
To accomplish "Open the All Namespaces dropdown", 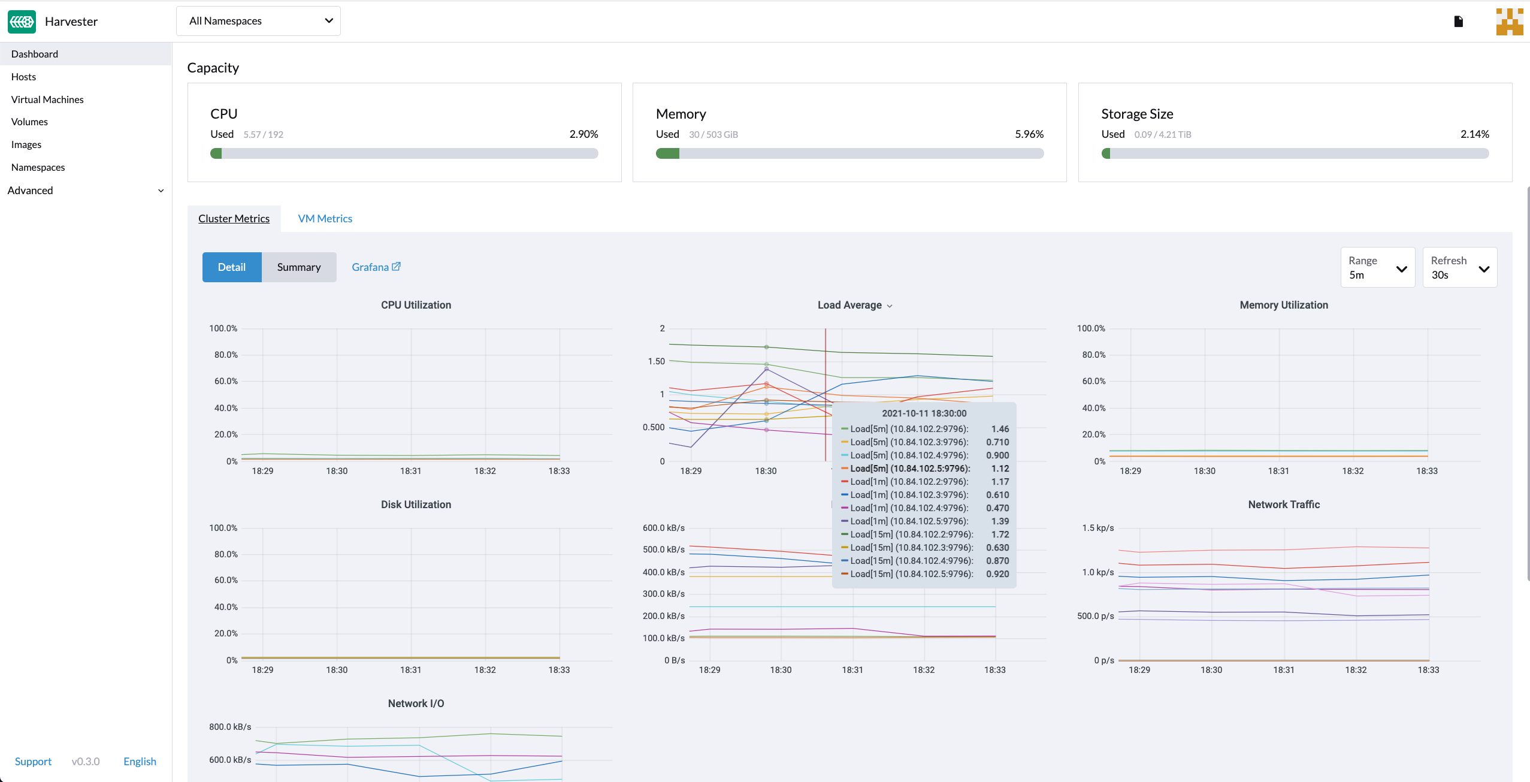I will pos(258,21).
